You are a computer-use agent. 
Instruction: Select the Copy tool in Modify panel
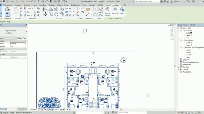(x=51, y=14)
